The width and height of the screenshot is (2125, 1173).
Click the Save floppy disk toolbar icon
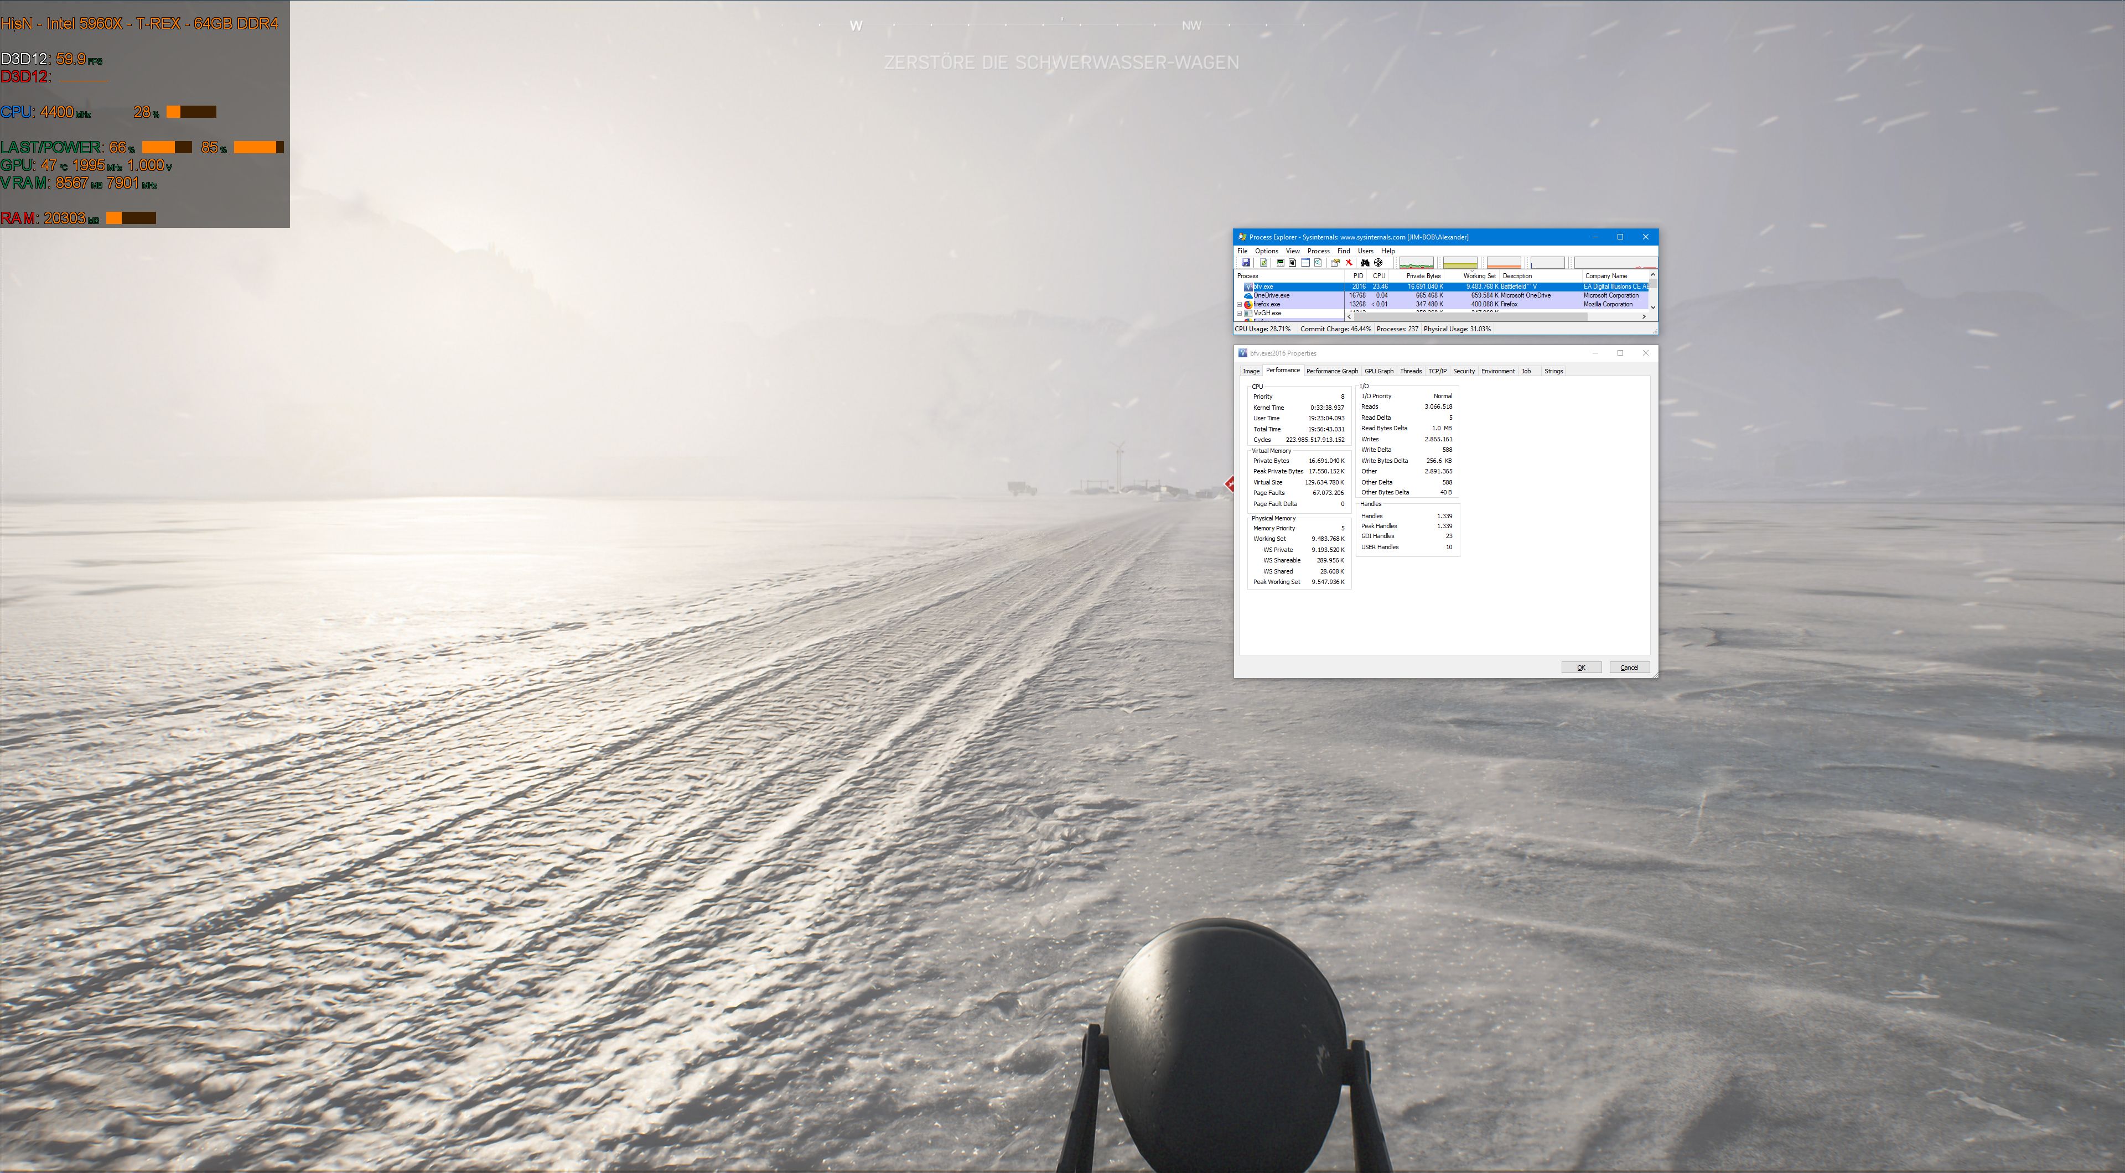coord(1246,262)
